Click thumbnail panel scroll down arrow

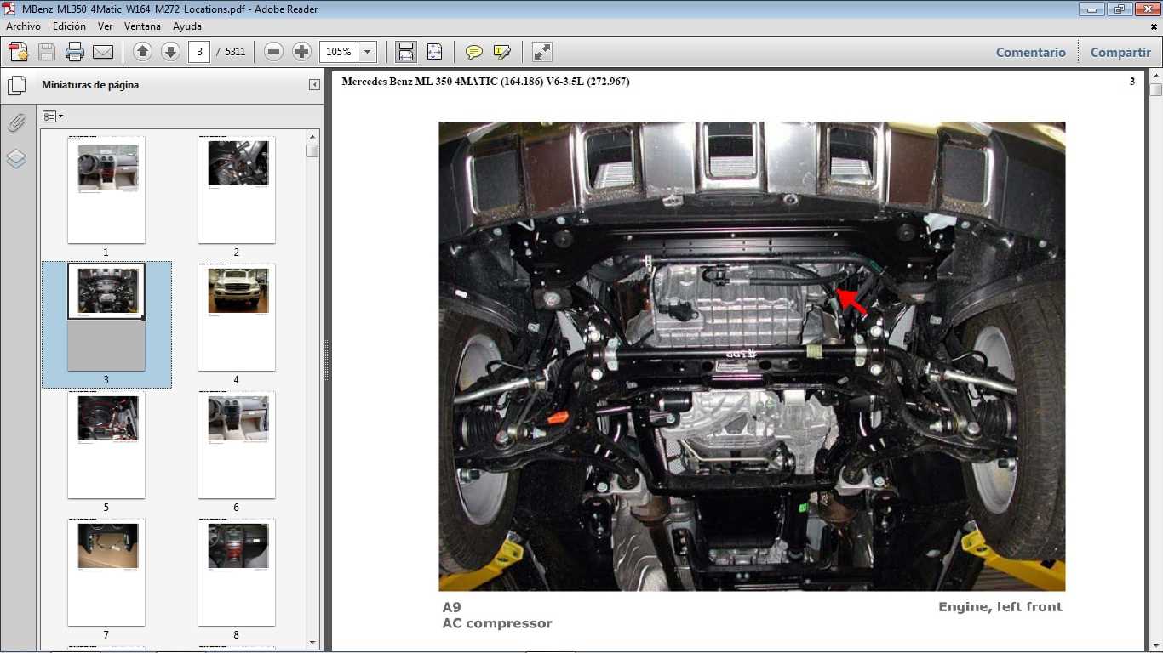click(312, 642)
